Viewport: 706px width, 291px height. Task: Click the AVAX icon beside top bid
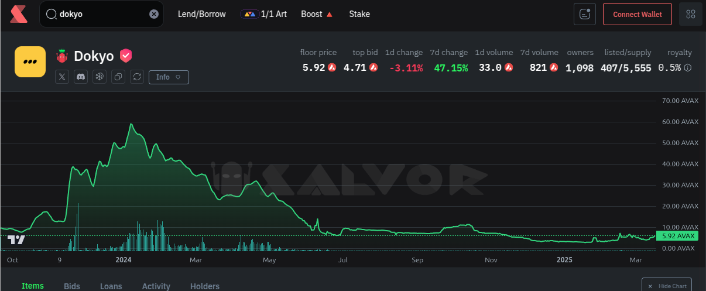click(373, 67)
